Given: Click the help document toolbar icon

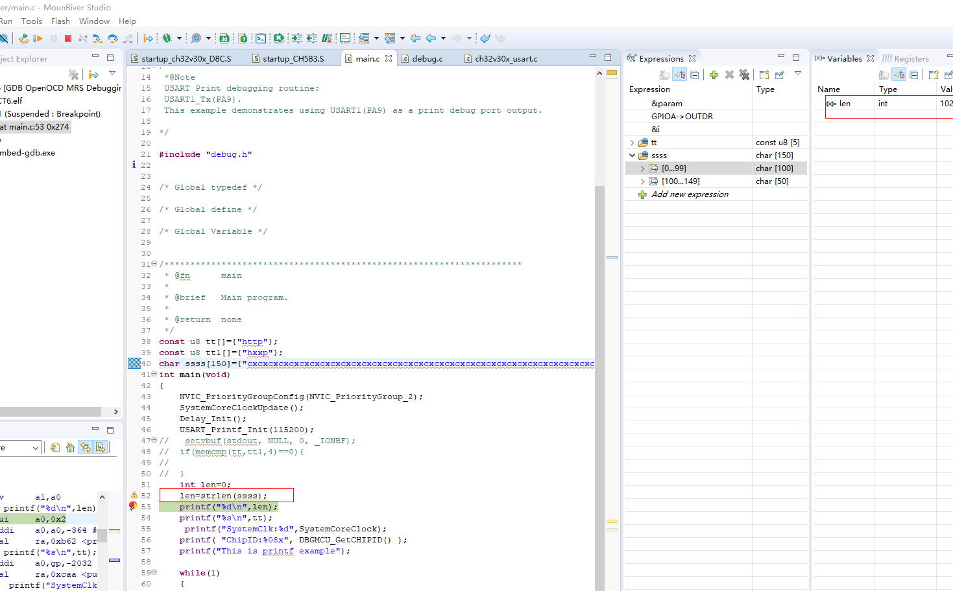Looking at the screenshot, I should tap(243, 38).
